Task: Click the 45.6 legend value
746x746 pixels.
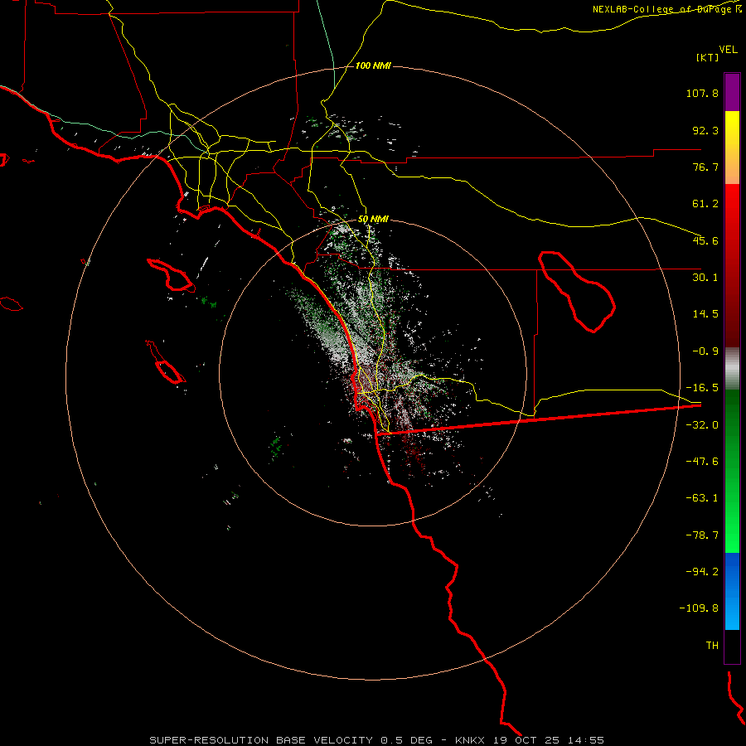Action: (705, 240)
